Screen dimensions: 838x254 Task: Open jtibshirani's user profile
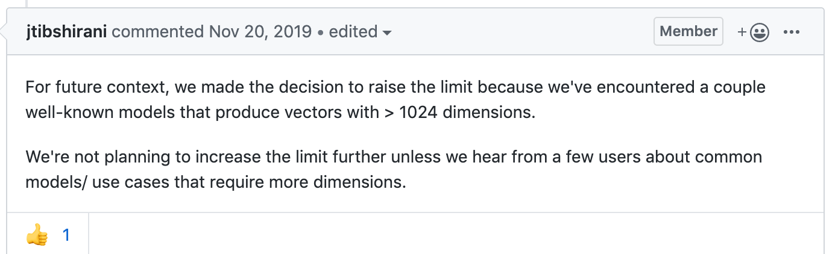pyautogui.click(x=66, y=31)
